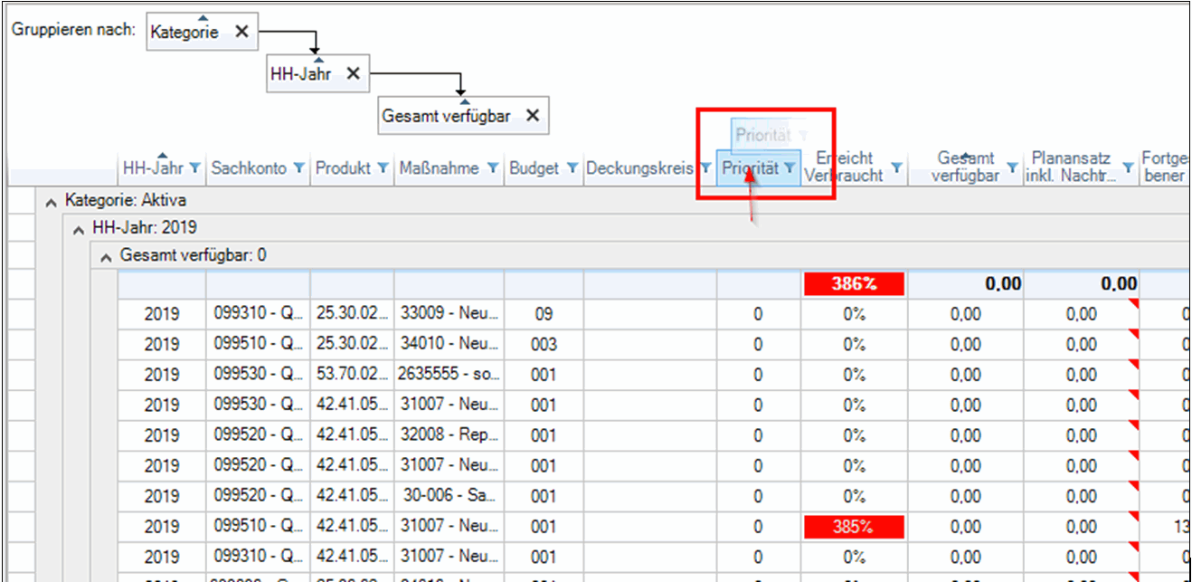Remove the Kategorie grouping chip

pyautogui.click(x=241, y=32)
